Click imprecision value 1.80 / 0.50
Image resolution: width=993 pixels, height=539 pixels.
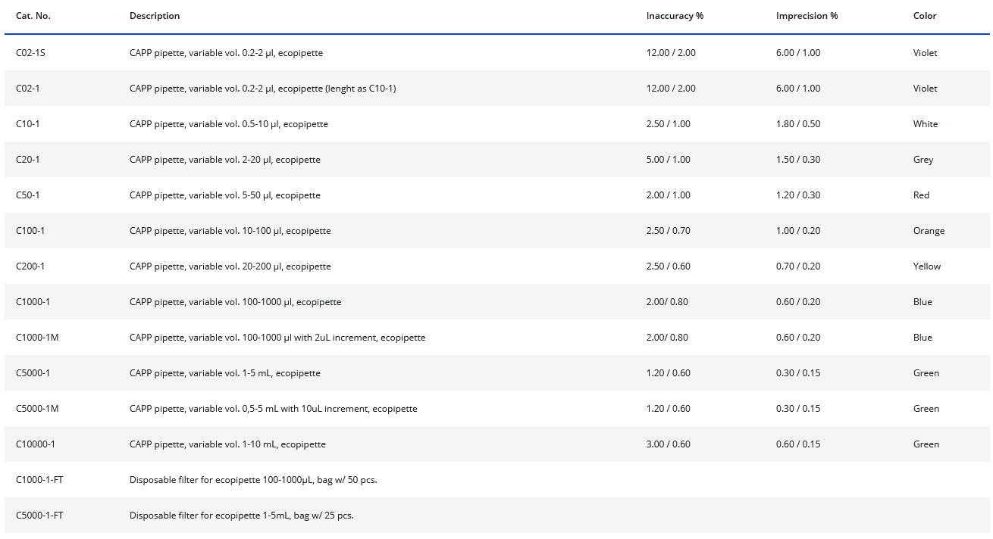point(798,124)
